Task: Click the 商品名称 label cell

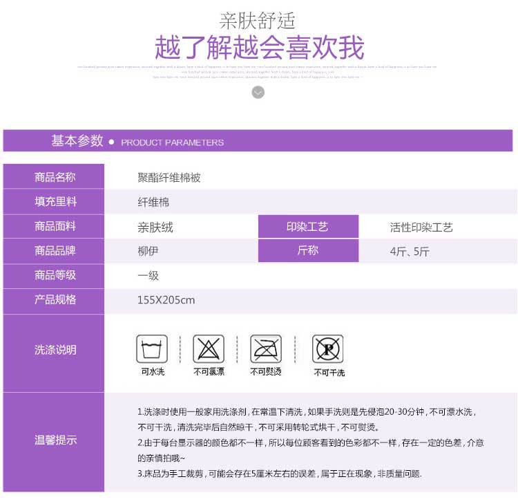Action: pos(54,176)
